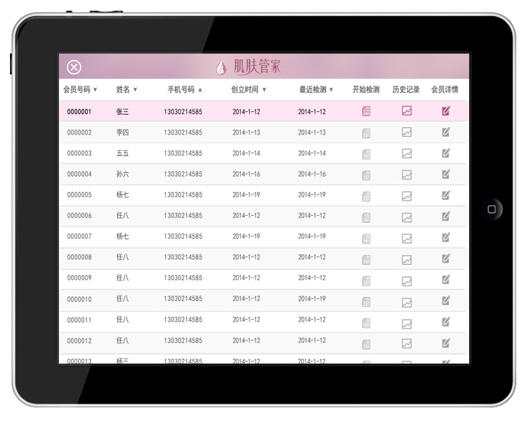View history record for 孙六
522x421 pixels.
coord(406,174)
